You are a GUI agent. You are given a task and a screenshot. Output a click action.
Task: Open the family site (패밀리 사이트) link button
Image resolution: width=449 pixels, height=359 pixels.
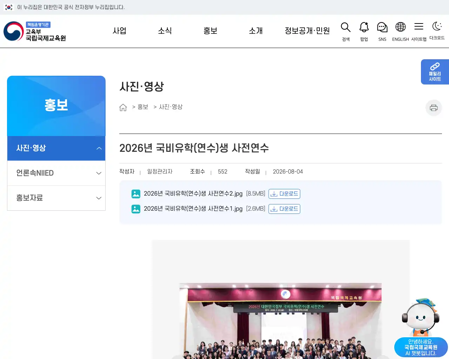(435, 72)
